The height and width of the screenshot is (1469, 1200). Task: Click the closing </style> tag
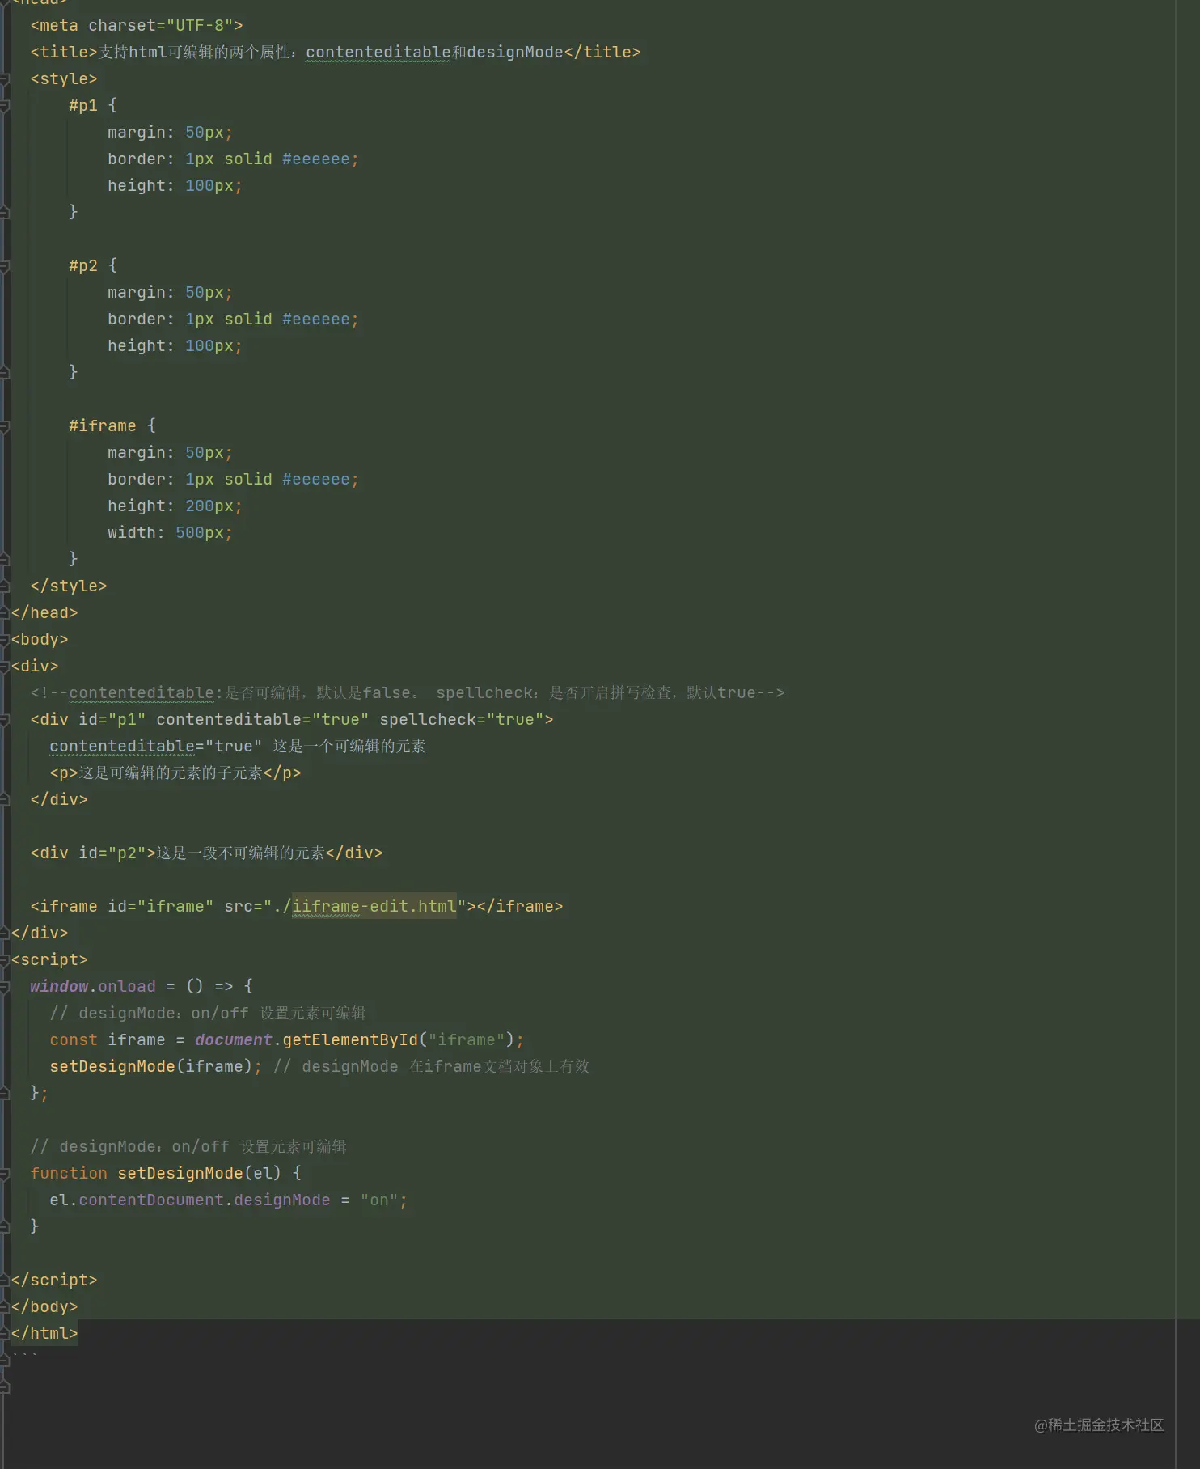click(x=69, y=586)
